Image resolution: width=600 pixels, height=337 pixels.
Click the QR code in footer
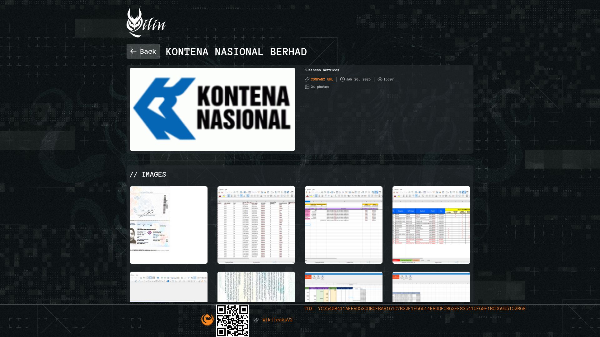[x=232, y=320]
